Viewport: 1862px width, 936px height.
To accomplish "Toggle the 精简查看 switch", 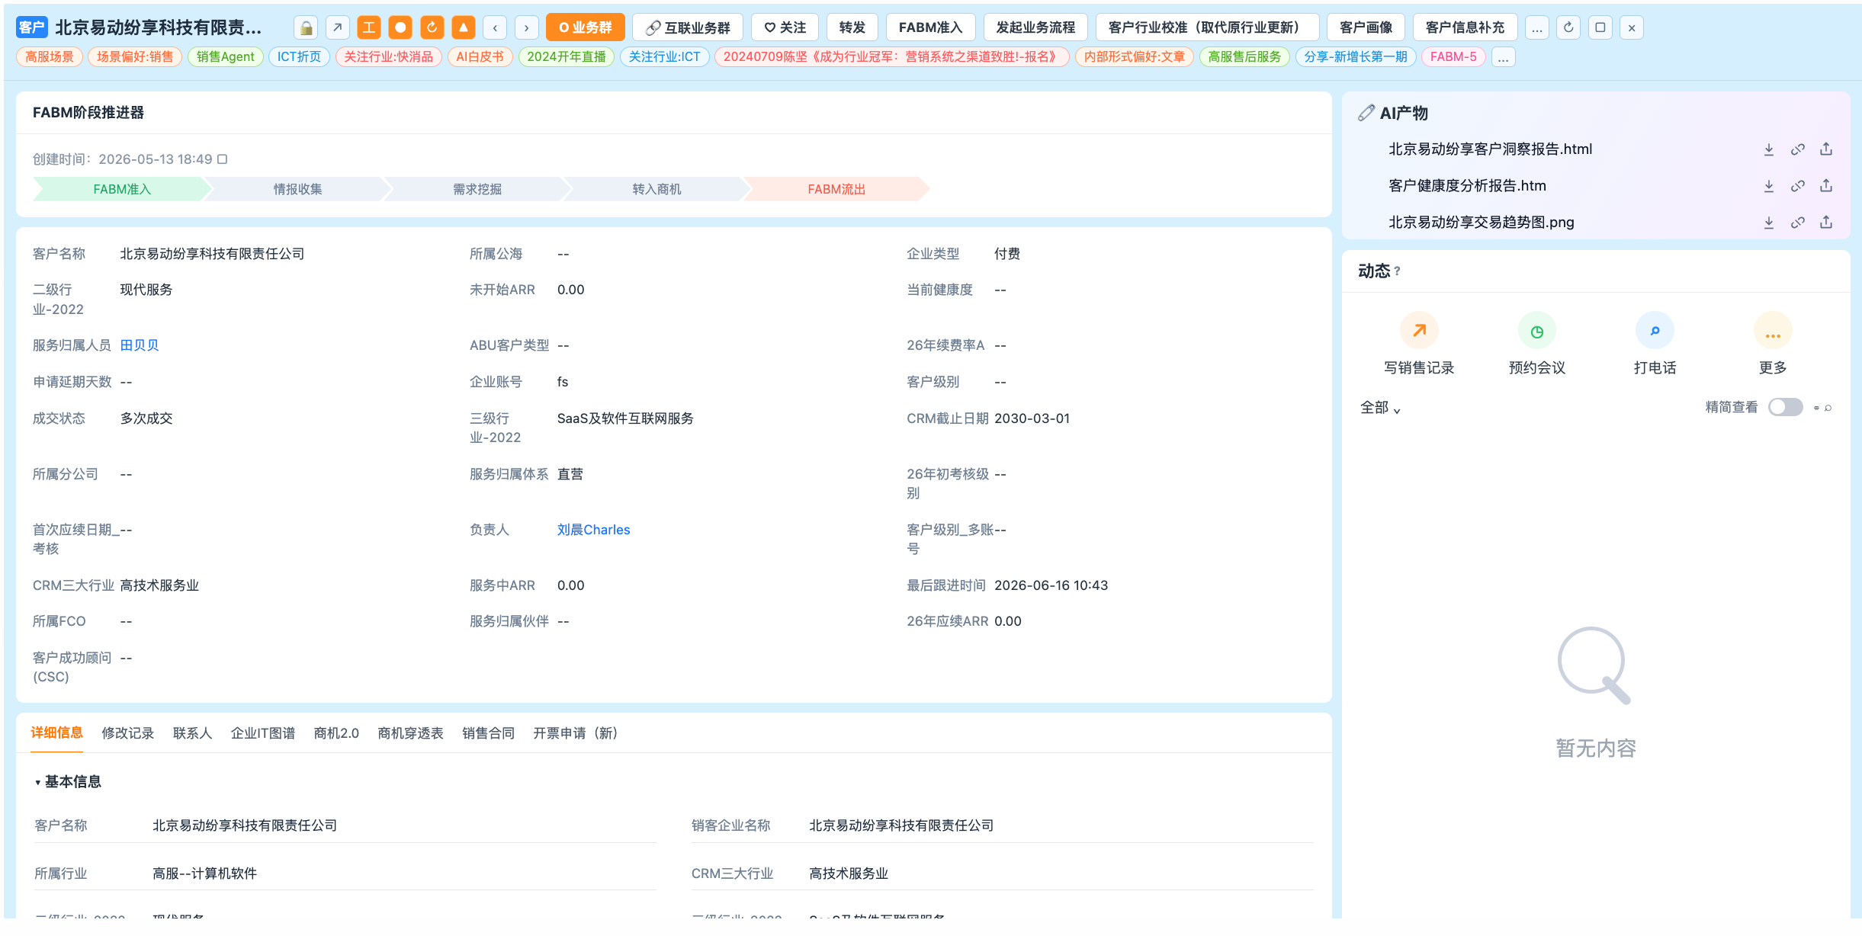I will click(x=1786, y=407).
